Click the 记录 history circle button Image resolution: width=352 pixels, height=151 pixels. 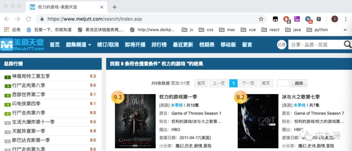click(x=282, y=45)
